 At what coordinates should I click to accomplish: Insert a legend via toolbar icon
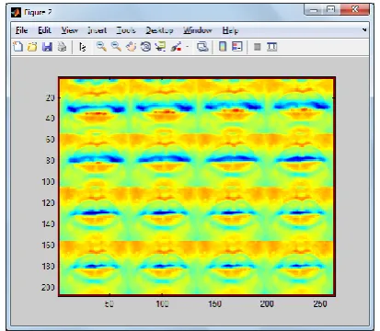(x=237, y=47)
